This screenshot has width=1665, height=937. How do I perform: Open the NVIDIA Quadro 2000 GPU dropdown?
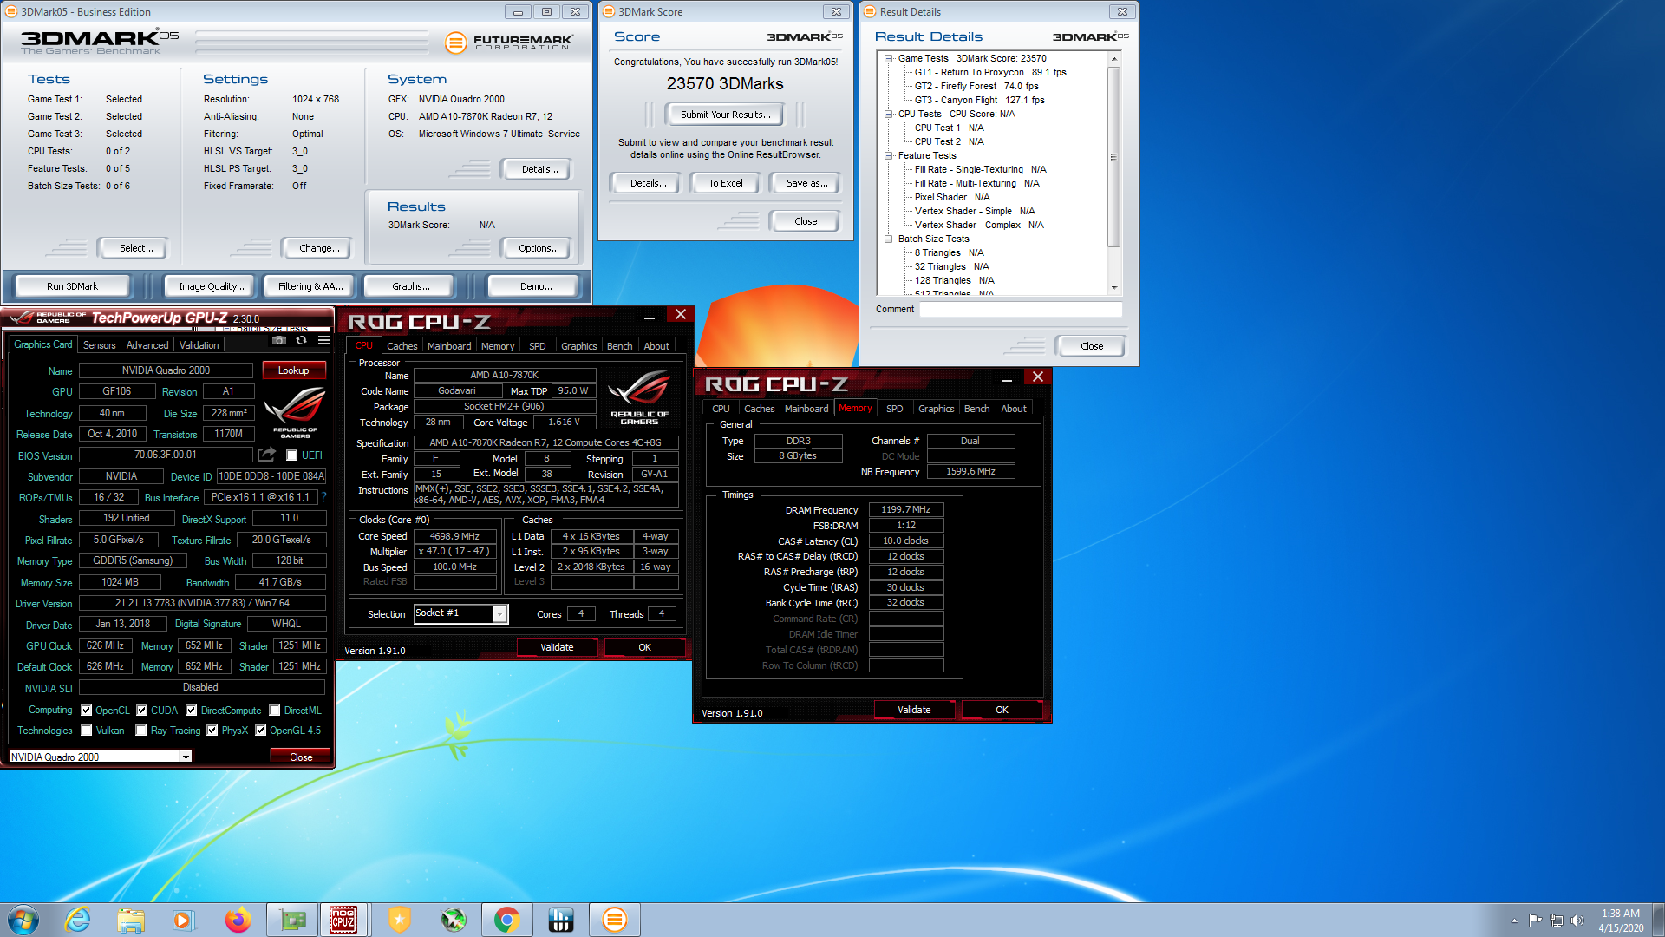(186, 757)
